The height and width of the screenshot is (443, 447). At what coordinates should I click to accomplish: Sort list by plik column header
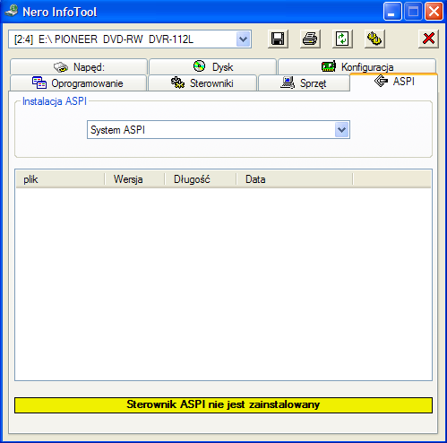pyautogui.click(x=60, y=179)
